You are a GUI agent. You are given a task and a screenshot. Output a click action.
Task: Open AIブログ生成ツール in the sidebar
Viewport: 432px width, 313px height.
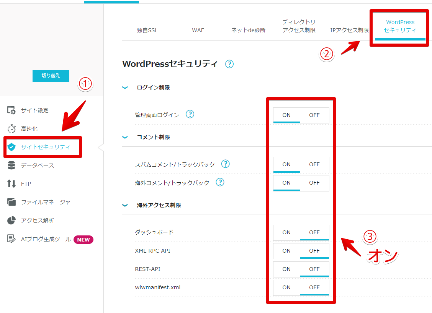46,239
